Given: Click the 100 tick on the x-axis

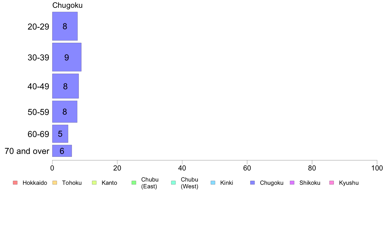Looking at the screenshot, I should (377, 168).
